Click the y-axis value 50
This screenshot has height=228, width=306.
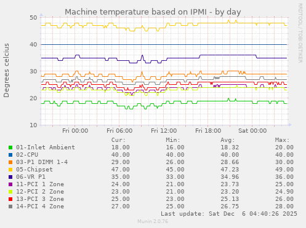(33, 18)
